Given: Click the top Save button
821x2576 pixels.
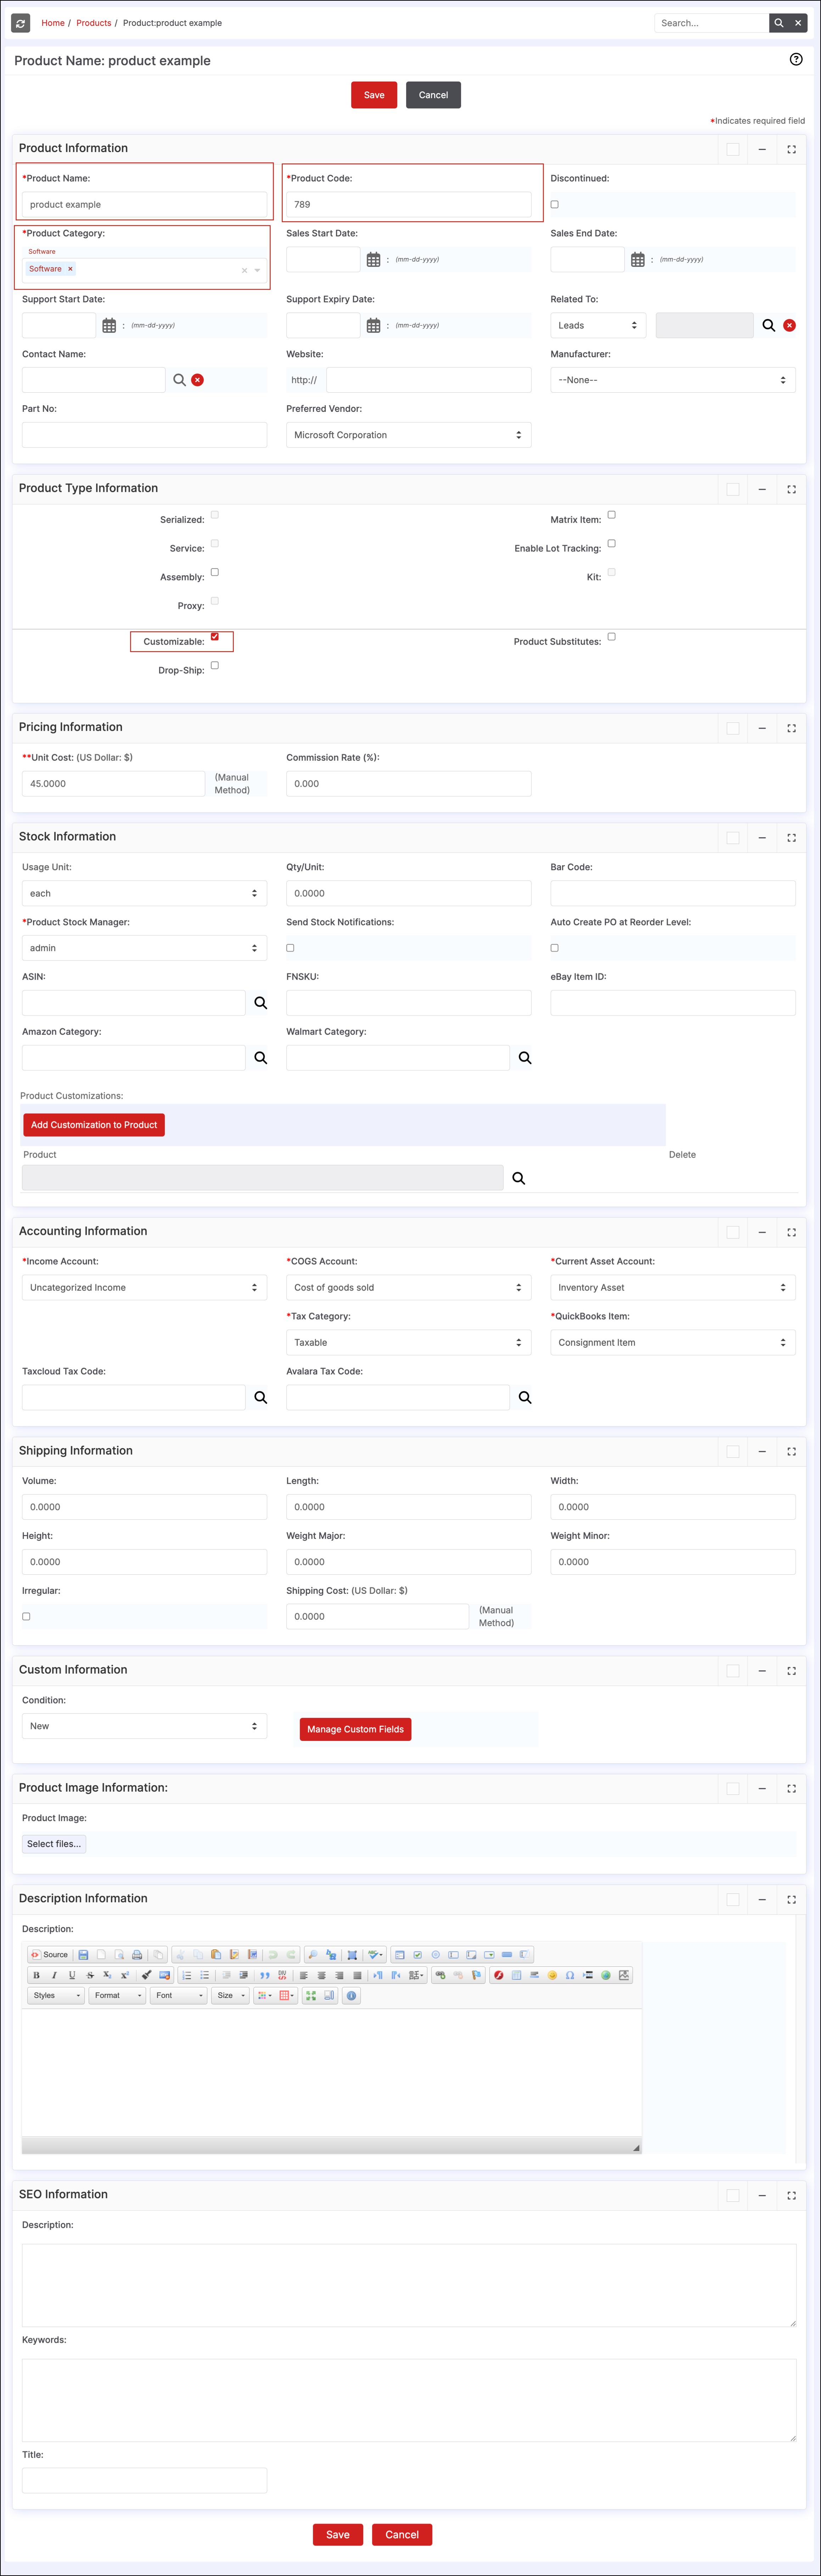Looking at the screenshot, I should 374,95.
